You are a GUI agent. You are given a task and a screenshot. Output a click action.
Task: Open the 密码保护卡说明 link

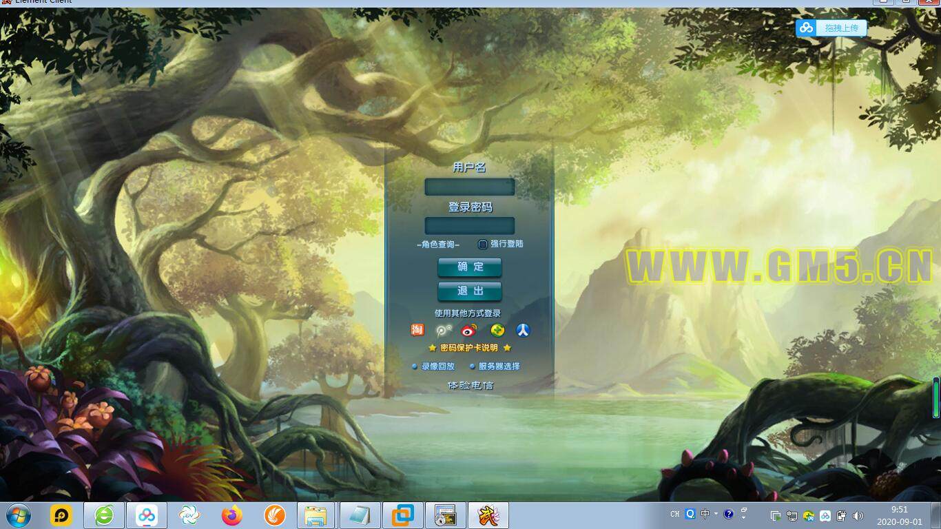pos(468,348)
